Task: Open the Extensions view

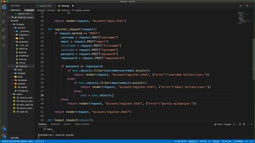Action: pos(4,37)
